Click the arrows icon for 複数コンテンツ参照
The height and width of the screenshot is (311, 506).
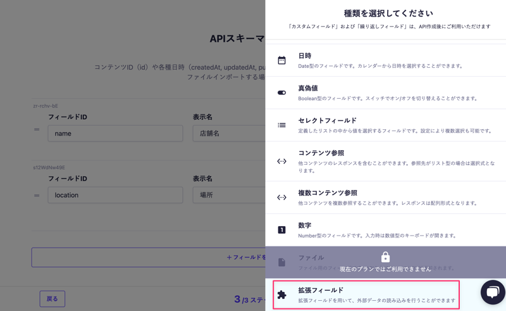pos(281,197)
